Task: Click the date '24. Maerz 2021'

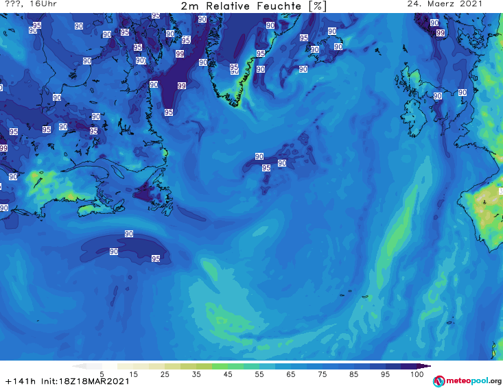Action: (x=445, y=4)
